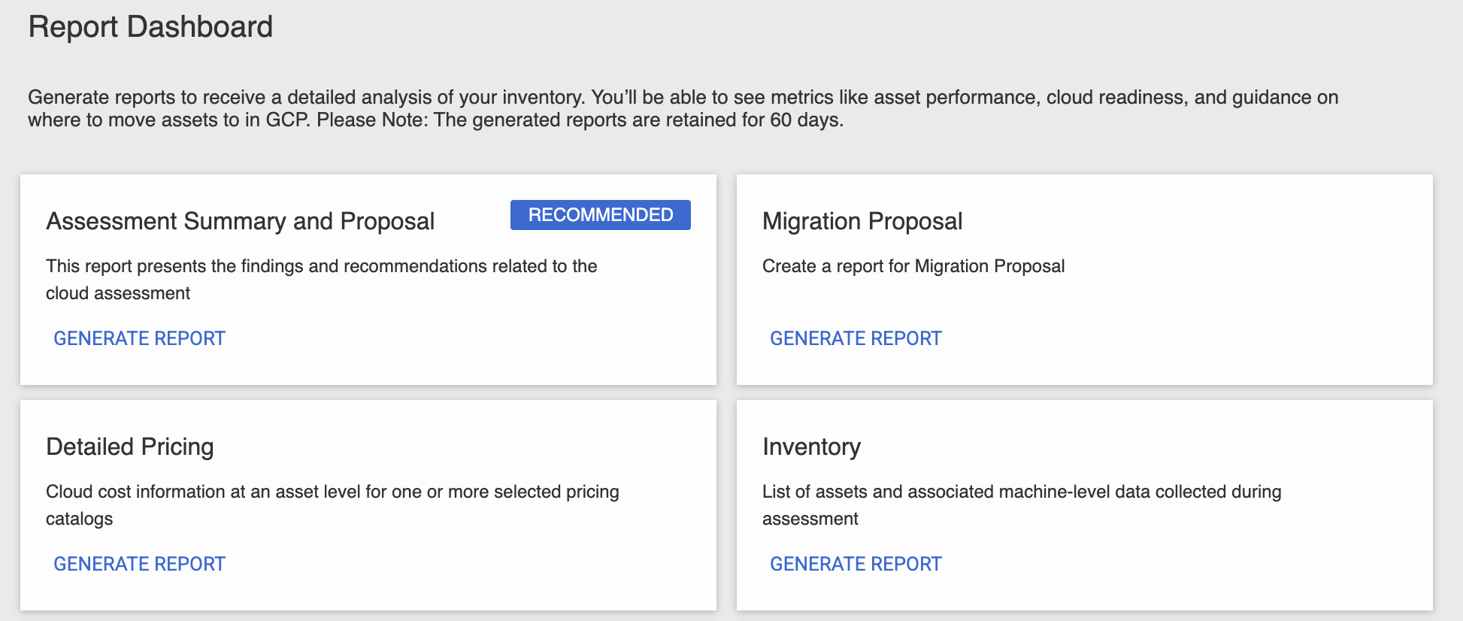Select the Inventory card title
The image size is (1463, 621).
(x=811, y=447)
